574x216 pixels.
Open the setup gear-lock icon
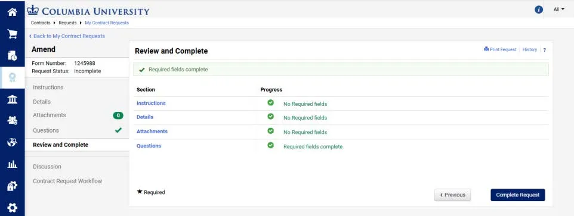tap(12, 186)
